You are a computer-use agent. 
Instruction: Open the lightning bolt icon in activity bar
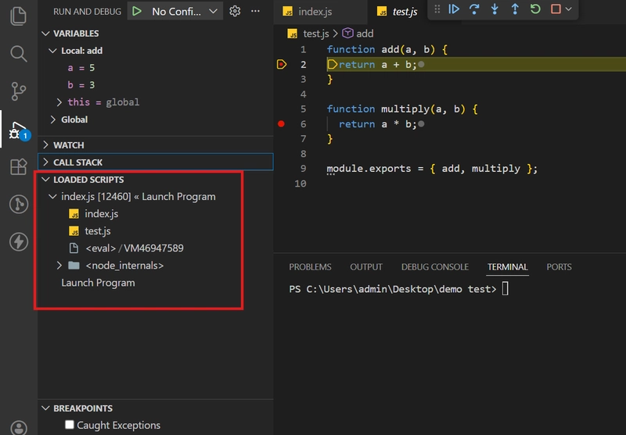click(18, 242)
